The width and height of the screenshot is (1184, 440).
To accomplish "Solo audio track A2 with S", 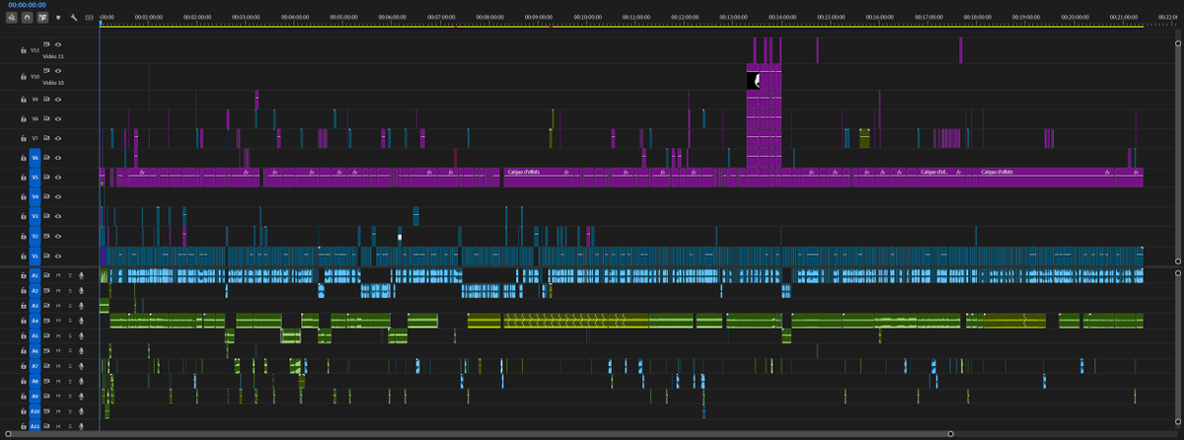I will [x=70, y=291].
